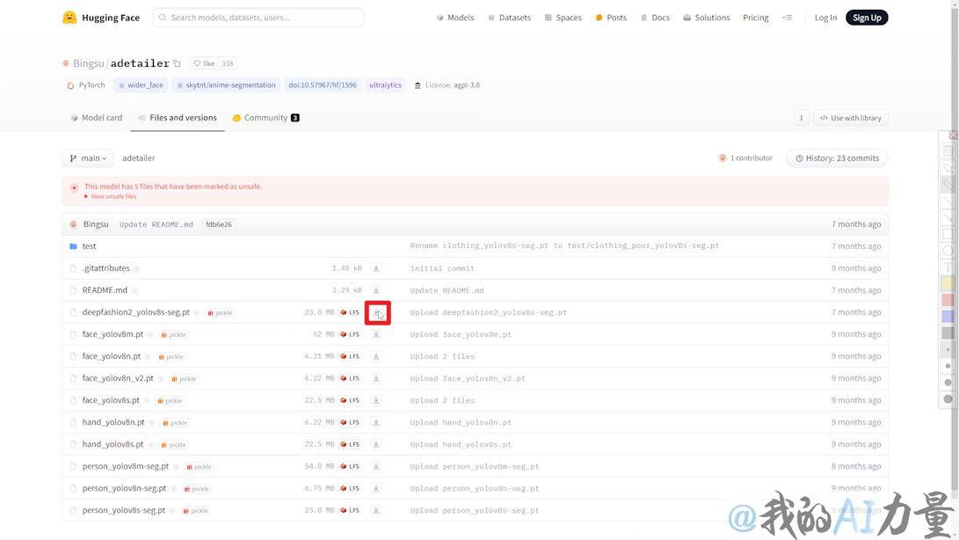Download the deepfashion2_yolov8s-seg.pt file
Screen dimensions: 959x540
(x=377, y=312)
